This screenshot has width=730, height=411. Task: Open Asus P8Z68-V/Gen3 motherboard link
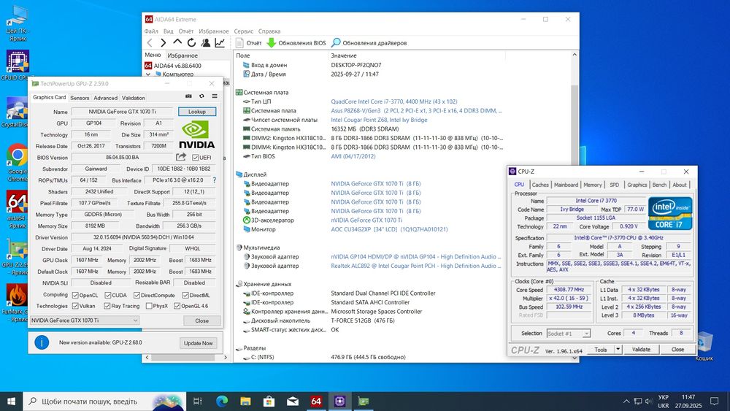(417, 111)
